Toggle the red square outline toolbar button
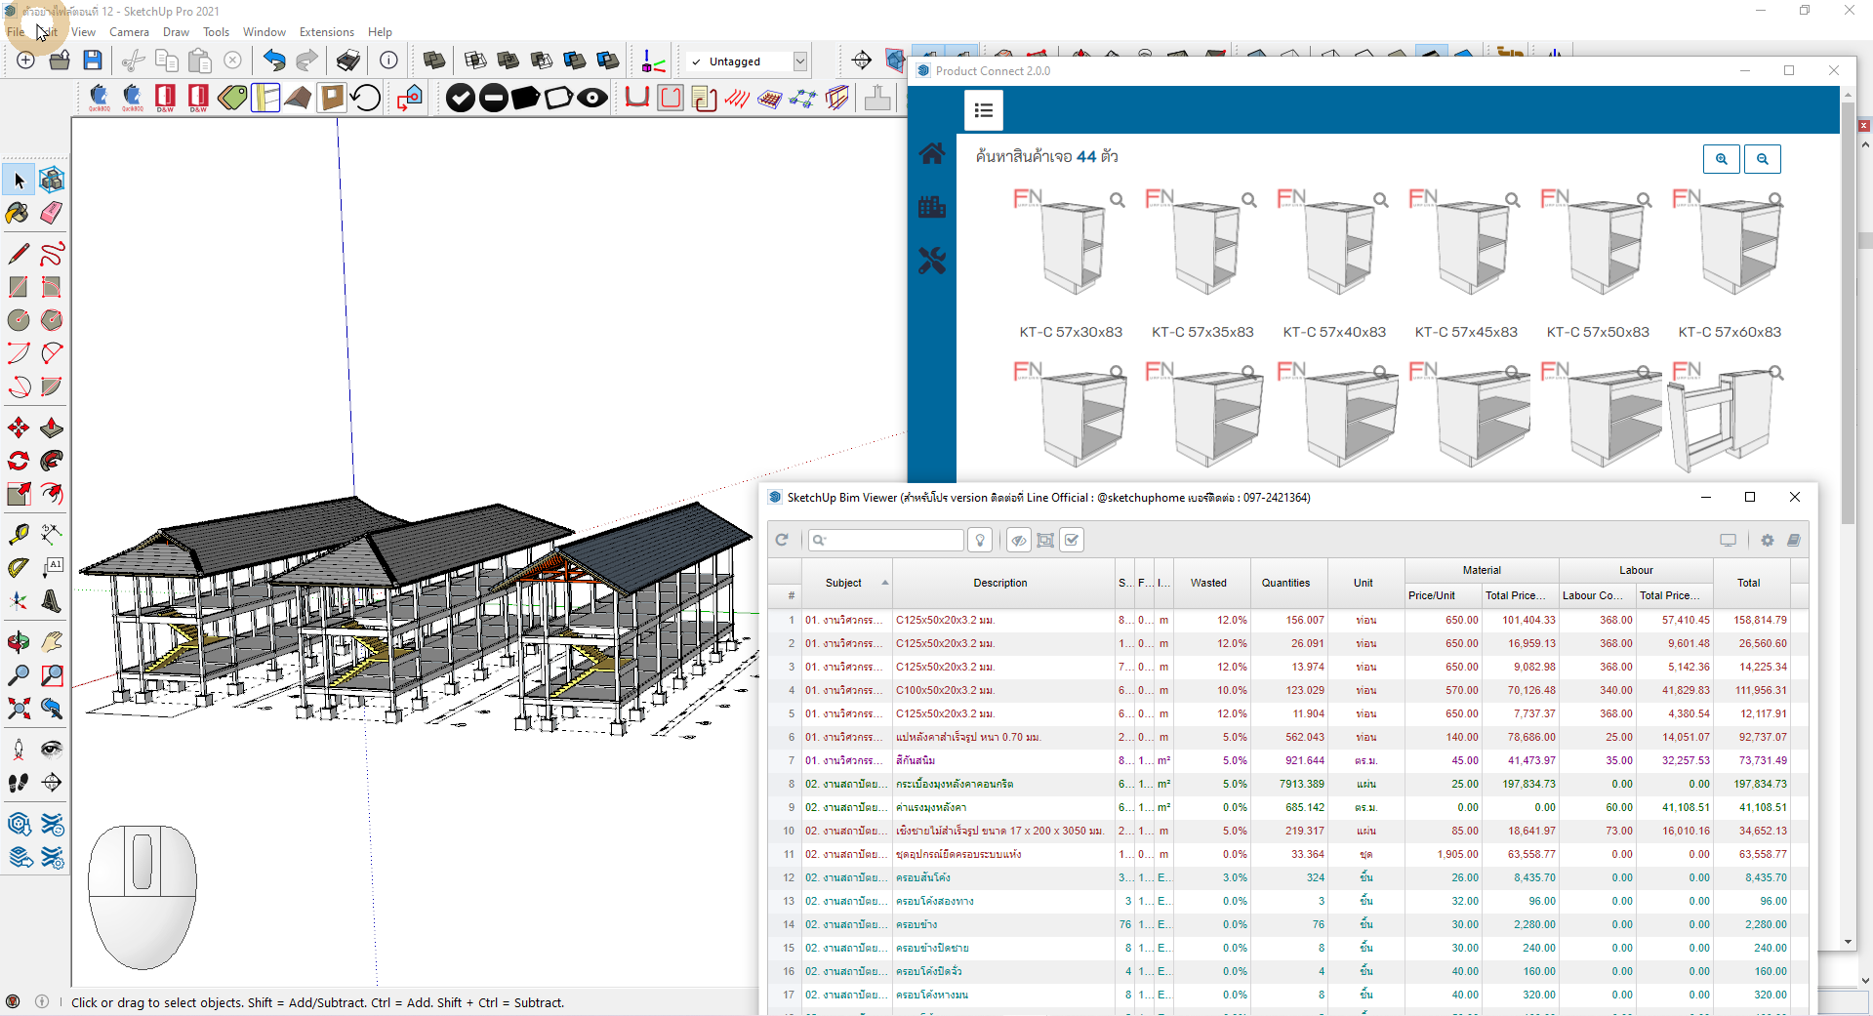The height and width of the screenshot is (1016, 1873). click(x=671, y=98)
